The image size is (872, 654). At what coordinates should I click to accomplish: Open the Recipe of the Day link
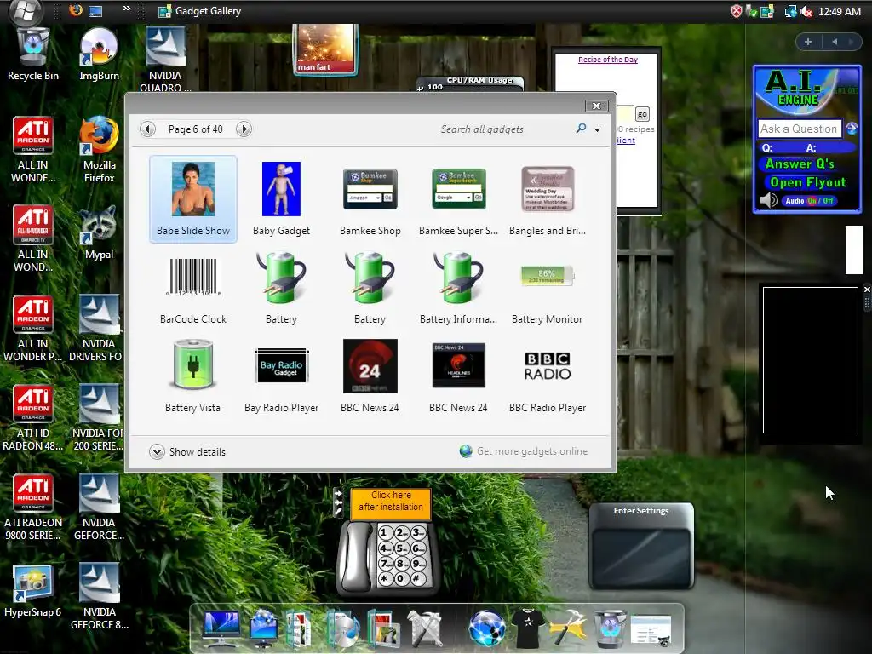(x=608, y=60)
